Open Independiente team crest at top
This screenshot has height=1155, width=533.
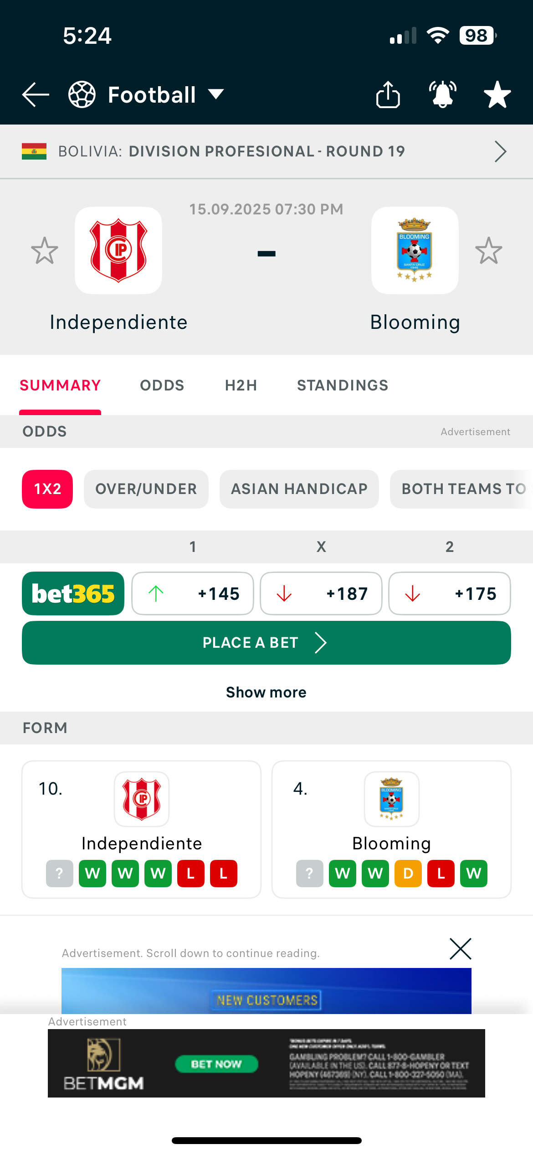pyautogui.click(x=118, y=250)
